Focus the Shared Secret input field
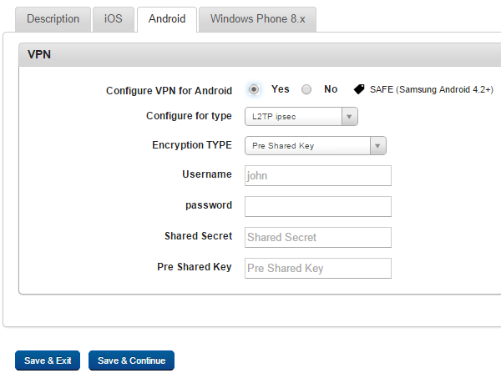This screenshot has height=373, width=501. 318,237
